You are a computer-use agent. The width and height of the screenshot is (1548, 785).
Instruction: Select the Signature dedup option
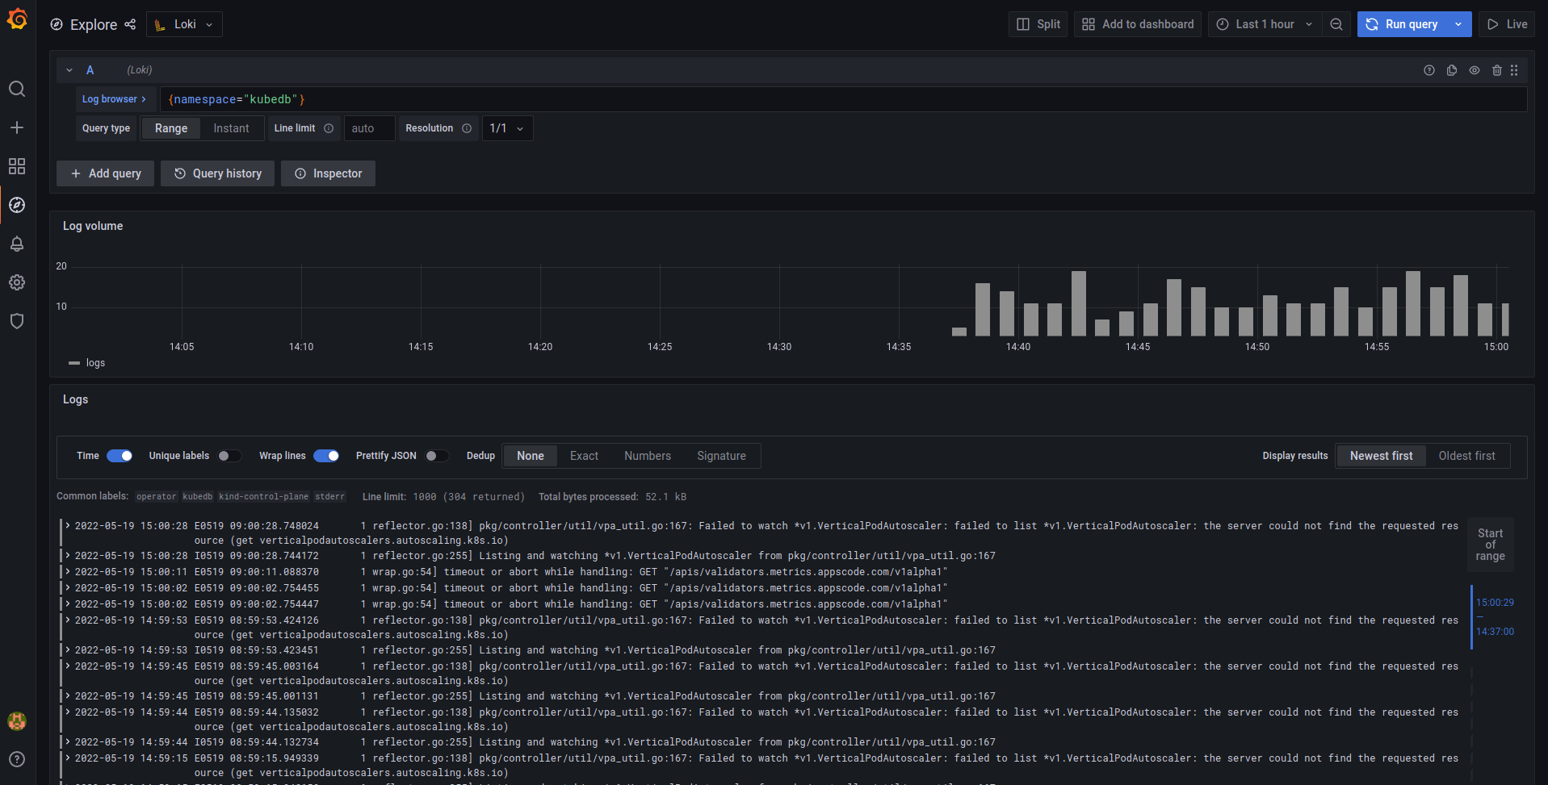721,456
